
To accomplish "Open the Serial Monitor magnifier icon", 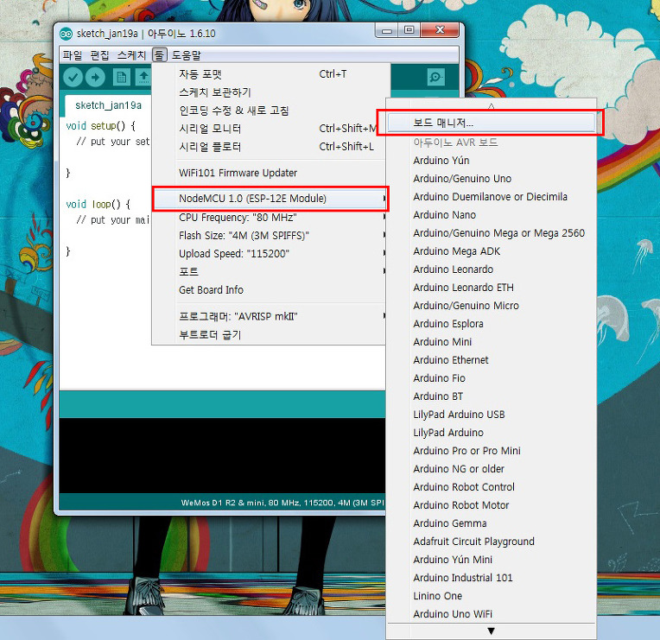I will tap(435, 77).
